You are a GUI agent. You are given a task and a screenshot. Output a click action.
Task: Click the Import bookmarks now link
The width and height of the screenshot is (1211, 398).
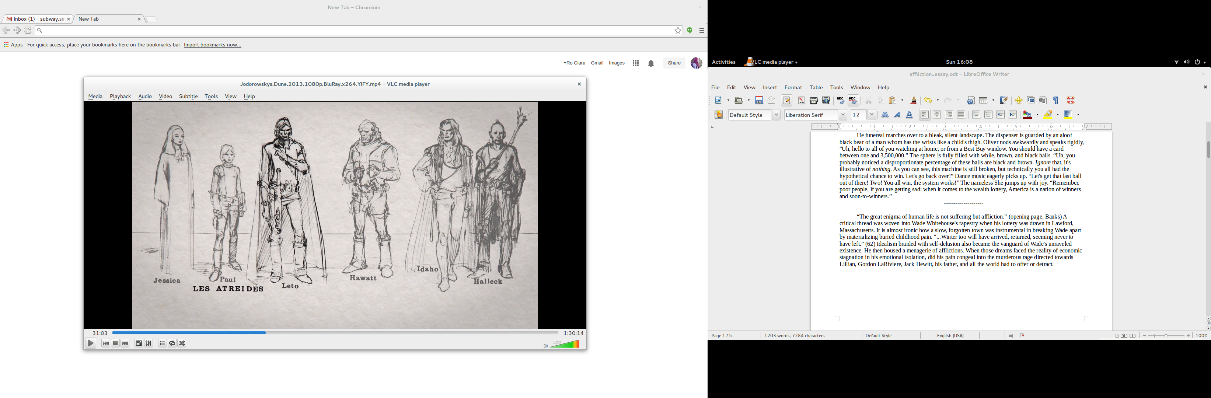click(x=213, y=45)
